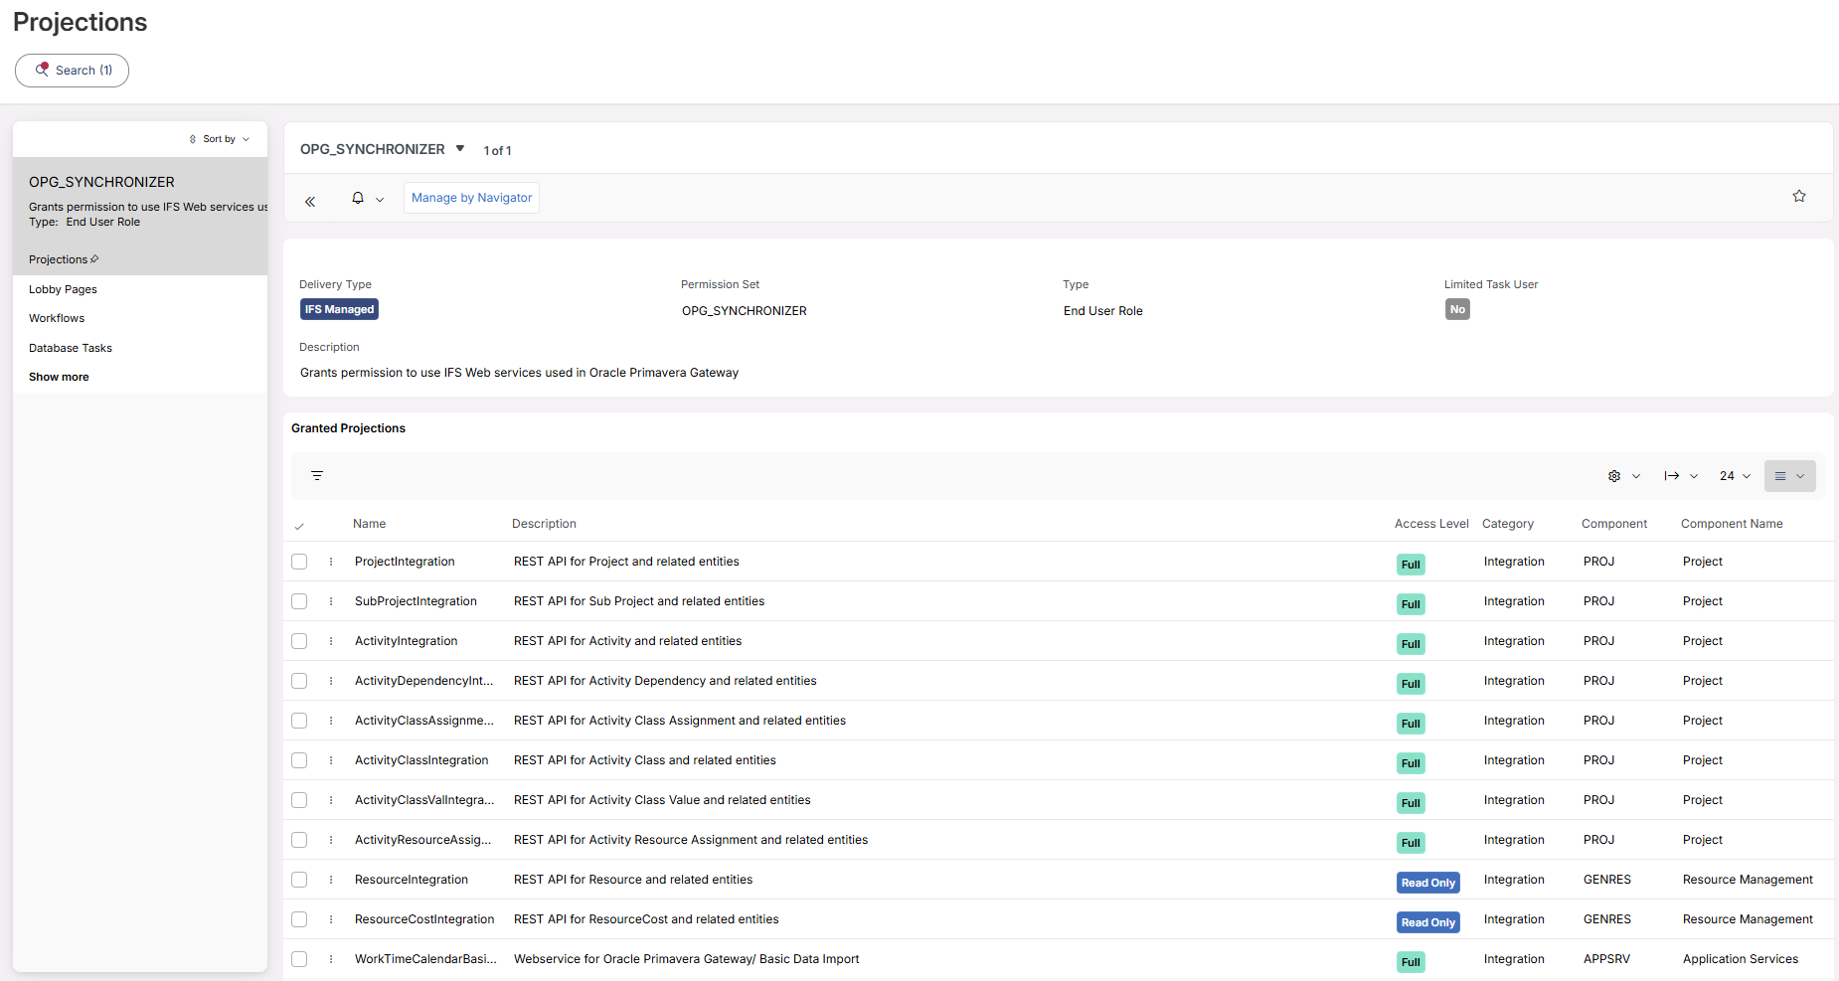Click the Permission Set value OPG_SYNCHRONIZER
The height and width of the screenshot is (981, 1839).
pos(745,311)
